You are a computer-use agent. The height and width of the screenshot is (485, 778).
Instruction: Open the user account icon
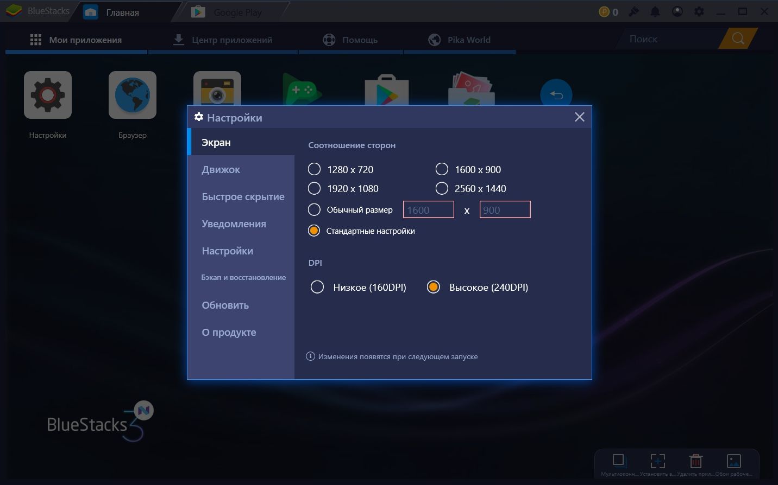tap(677, 11)
